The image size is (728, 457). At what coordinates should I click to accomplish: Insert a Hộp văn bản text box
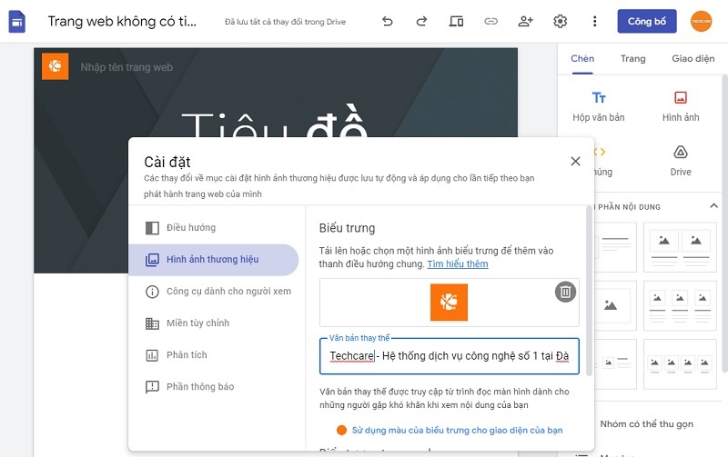click(599, 106)
